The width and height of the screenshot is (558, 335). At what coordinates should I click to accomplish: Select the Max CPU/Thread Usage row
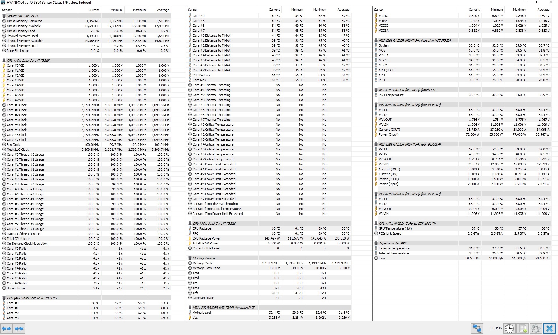click(x=86, y=234)
